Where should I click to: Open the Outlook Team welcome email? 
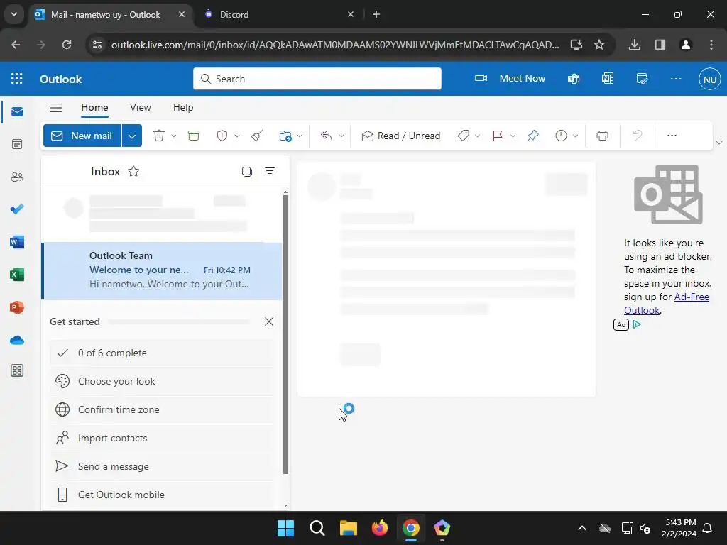click(x=162, y=270)
